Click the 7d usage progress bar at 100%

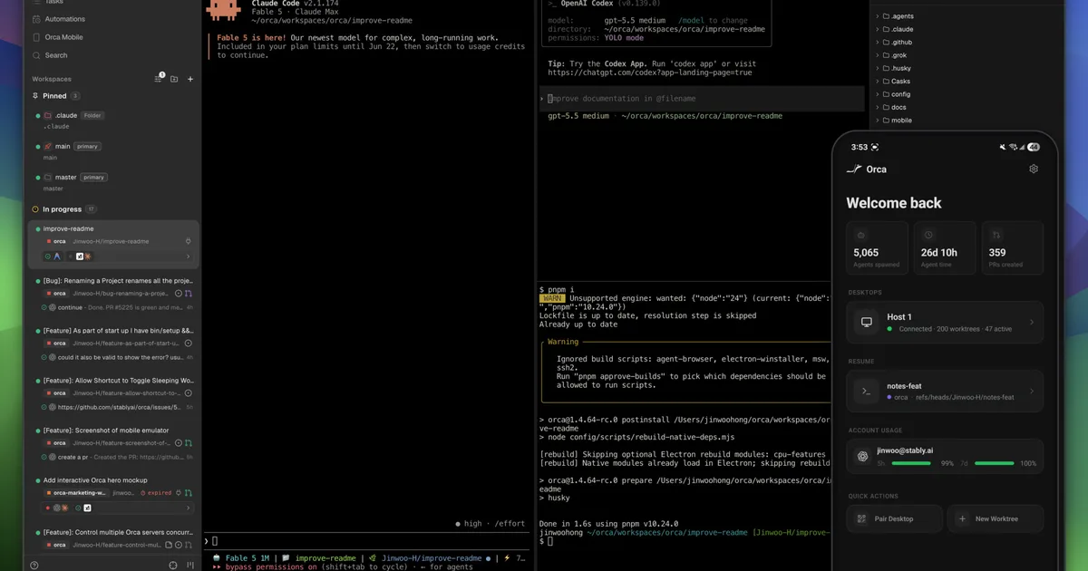(x=994, y=463)
